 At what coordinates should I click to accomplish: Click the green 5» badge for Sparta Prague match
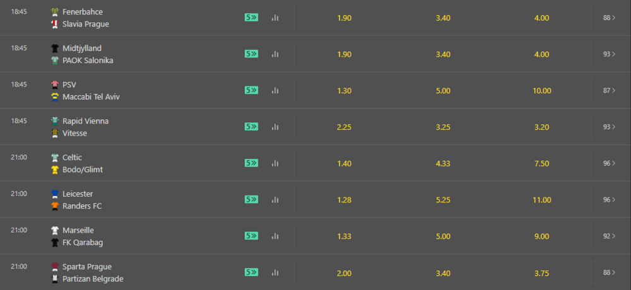[252, 272]
